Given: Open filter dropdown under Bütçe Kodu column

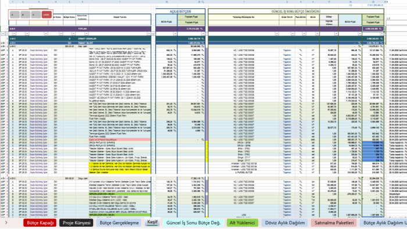Looking at the screenshot, I should (73, 34).
